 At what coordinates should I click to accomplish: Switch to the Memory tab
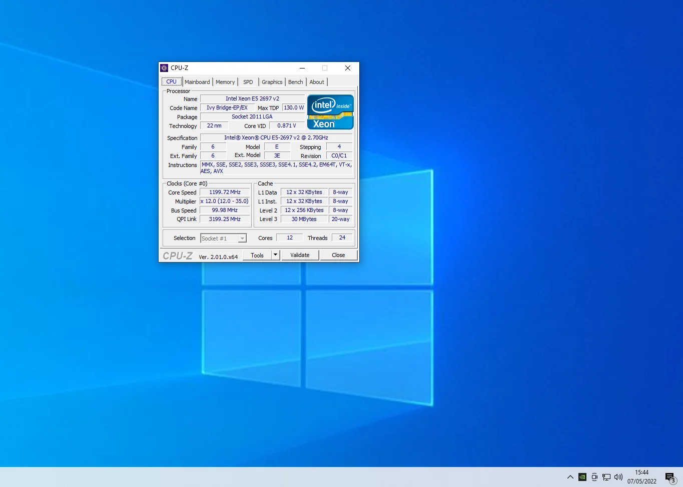[x=225, y=82]
